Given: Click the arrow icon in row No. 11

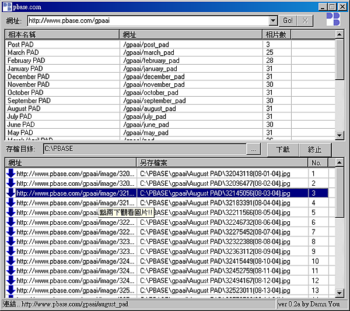Looking at the screenshot, I should (x=10, y=271).
